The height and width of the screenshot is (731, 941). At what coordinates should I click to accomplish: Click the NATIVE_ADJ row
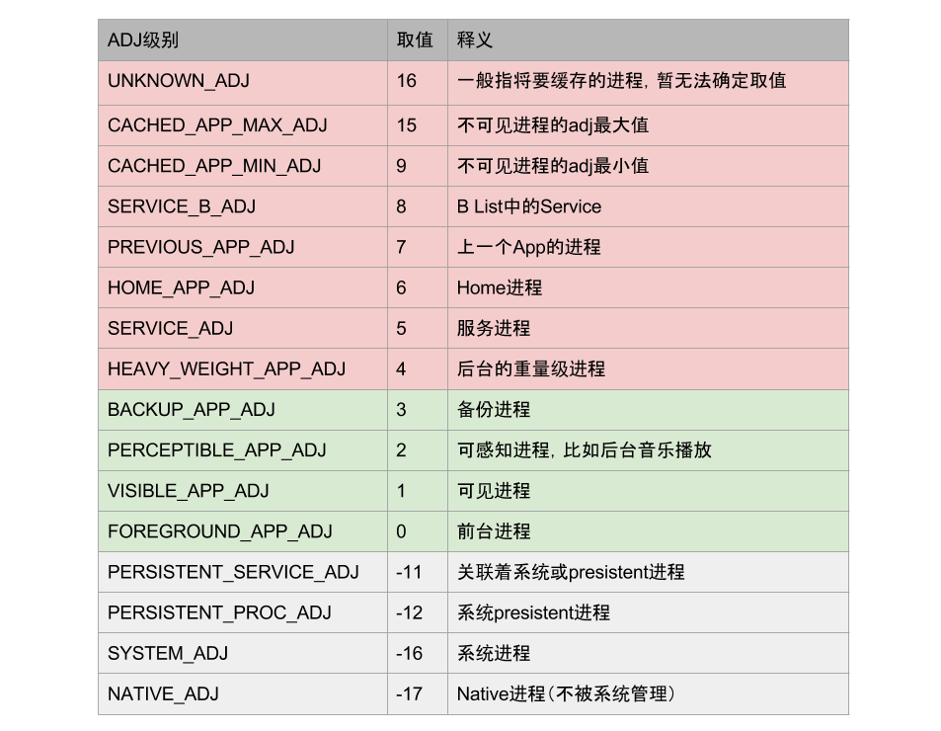click(x=152, y=692)
